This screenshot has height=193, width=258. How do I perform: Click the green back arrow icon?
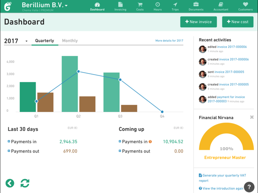click(10, 183)
